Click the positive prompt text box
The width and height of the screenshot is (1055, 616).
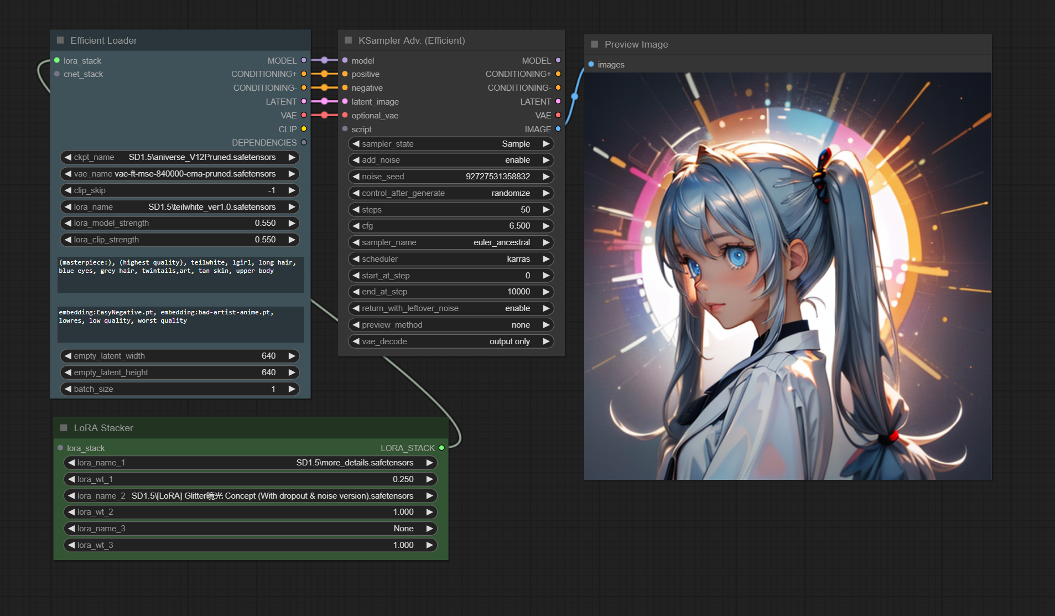point(180,275)
